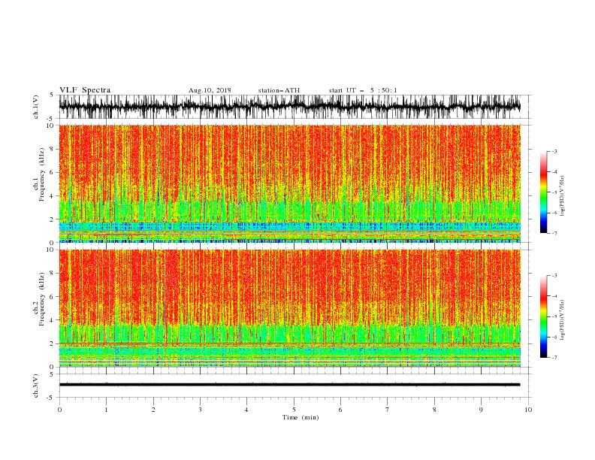Select the "ch.3(V)" axis label

click(x=36, y=386)
